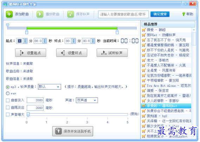Click the fade-out milliseconds input field

(x=35, y=108)
